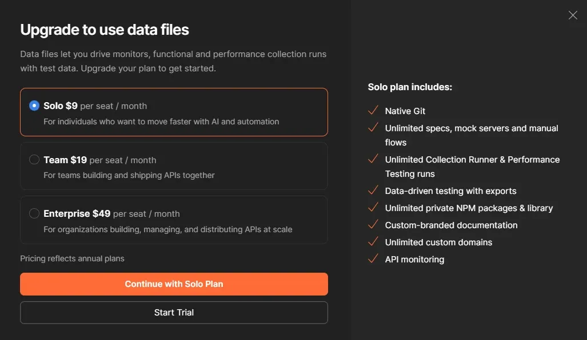The width and height of the screenshot is (587, 340).
Task: Click the checkmark beside Custom-branded documentation
Action: pos(373,225)
